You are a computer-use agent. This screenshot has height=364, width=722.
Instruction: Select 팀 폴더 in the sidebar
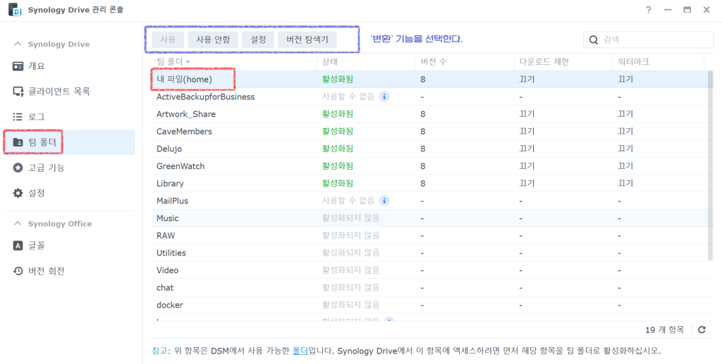click(69, 142)
